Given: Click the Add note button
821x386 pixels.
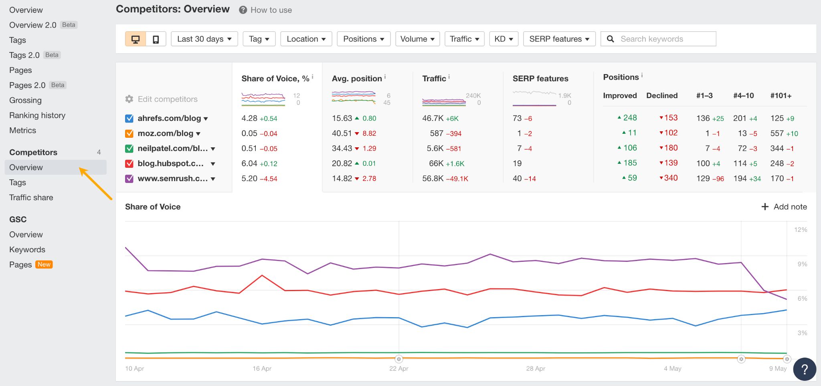Looking at the screenshot, I should [x=783, y=207].
